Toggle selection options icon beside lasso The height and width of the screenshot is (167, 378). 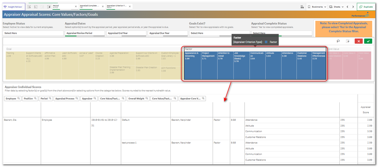(x=348, y=41)
